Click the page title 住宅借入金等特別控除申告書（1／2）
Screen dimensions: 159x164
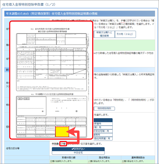[29, 5]
